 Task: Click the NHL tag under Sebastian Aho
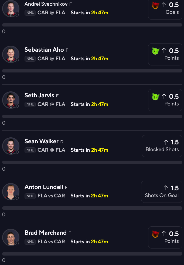(30, 59)
